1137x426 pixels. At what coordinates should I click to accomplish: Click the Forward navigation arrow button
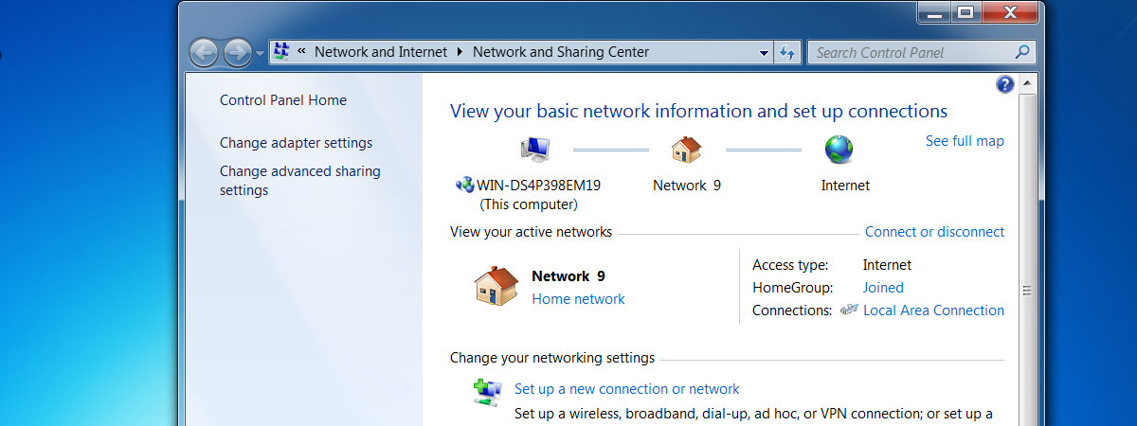pyautogui.click(x=238, y=52)
